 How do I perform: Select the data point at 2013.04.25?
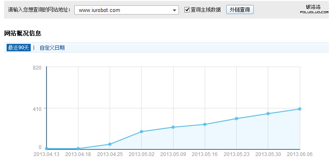pos(110,144)
